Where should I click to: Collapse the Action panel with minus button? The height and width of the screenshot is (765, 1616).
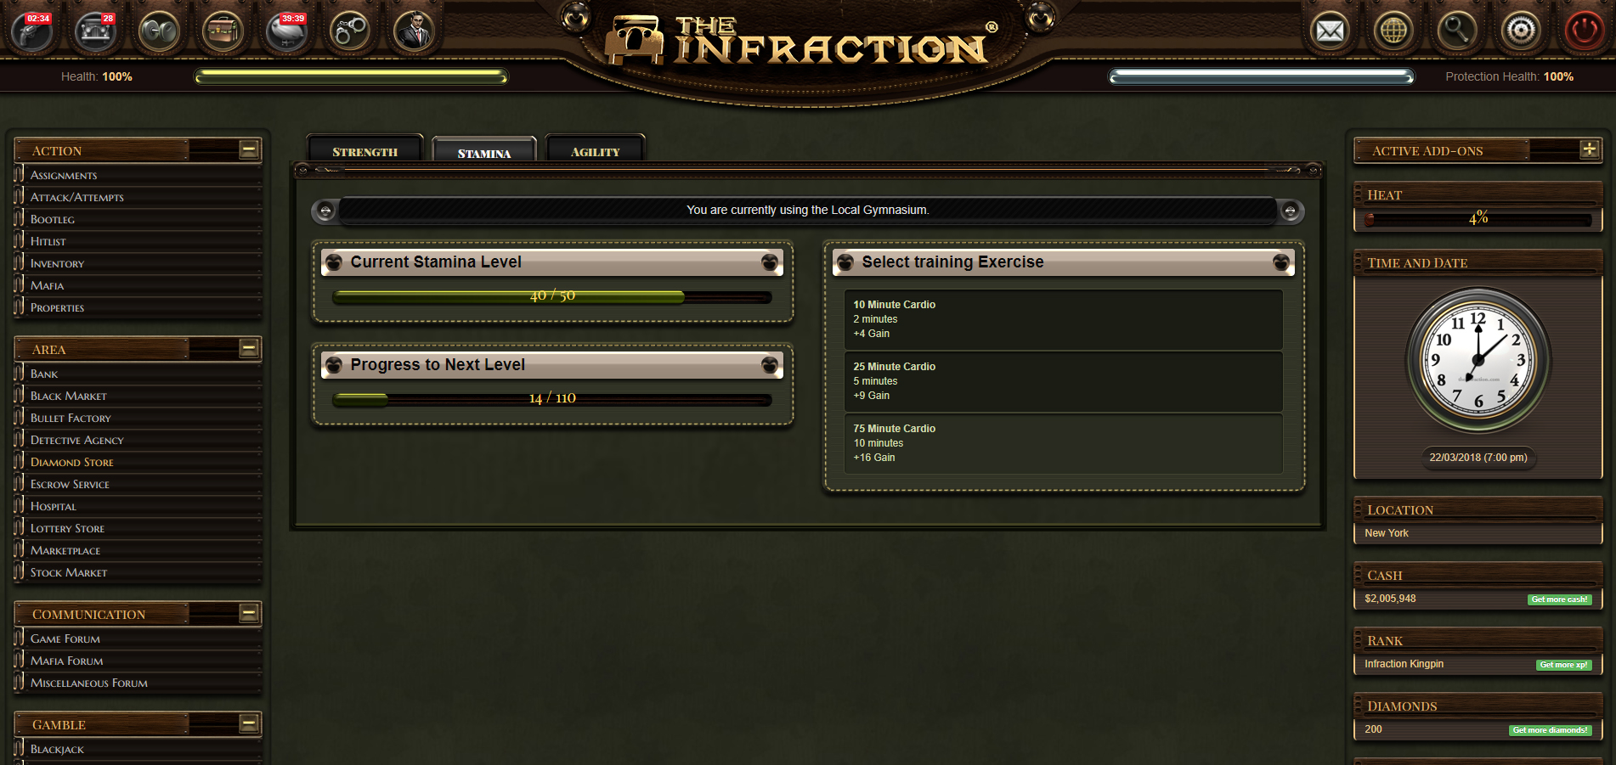[249, 149]
